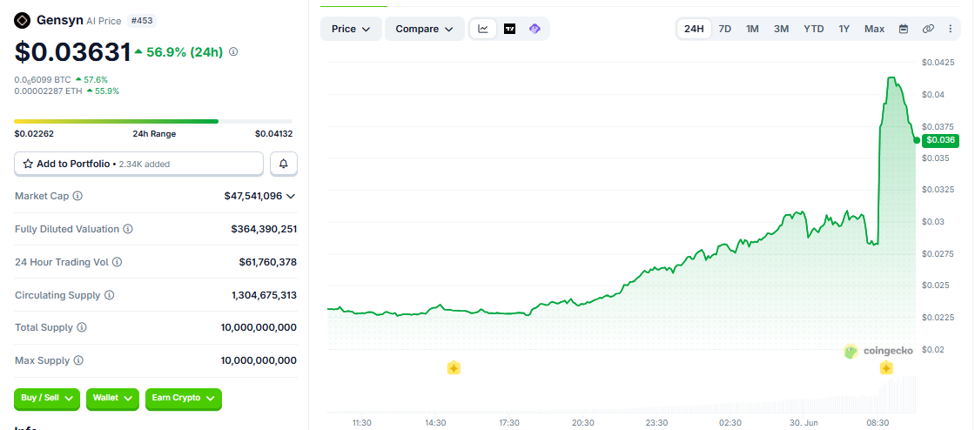
Task: Select the YTD time range tab
Action: [813, 29]
